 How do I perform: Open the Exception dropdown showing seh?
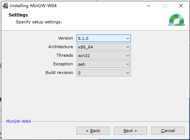pyautogui.click(x=104, y=64)
